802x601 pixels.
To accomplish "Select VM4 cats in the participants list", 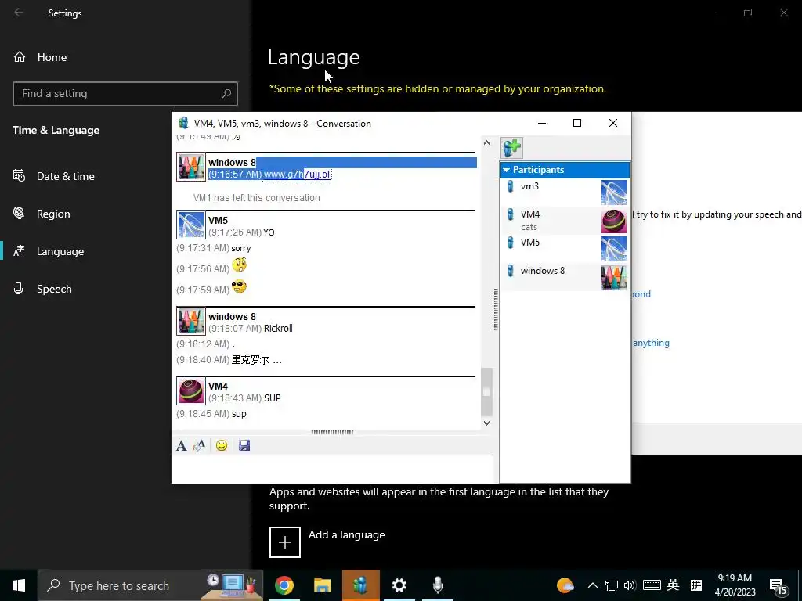I will click(x=565, y=220).
